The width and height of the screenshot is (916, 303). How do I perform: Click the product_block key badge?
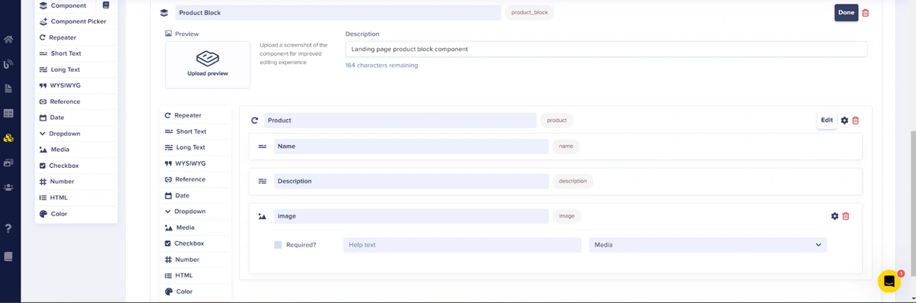[x=530, y=13]
